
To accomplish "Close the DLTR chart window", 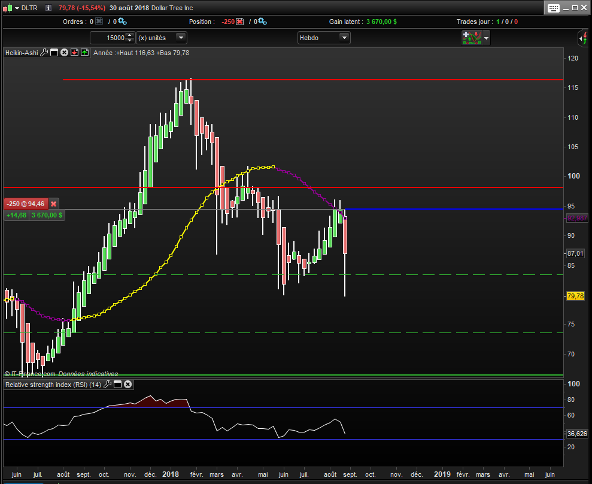I will tap(584, 8).
